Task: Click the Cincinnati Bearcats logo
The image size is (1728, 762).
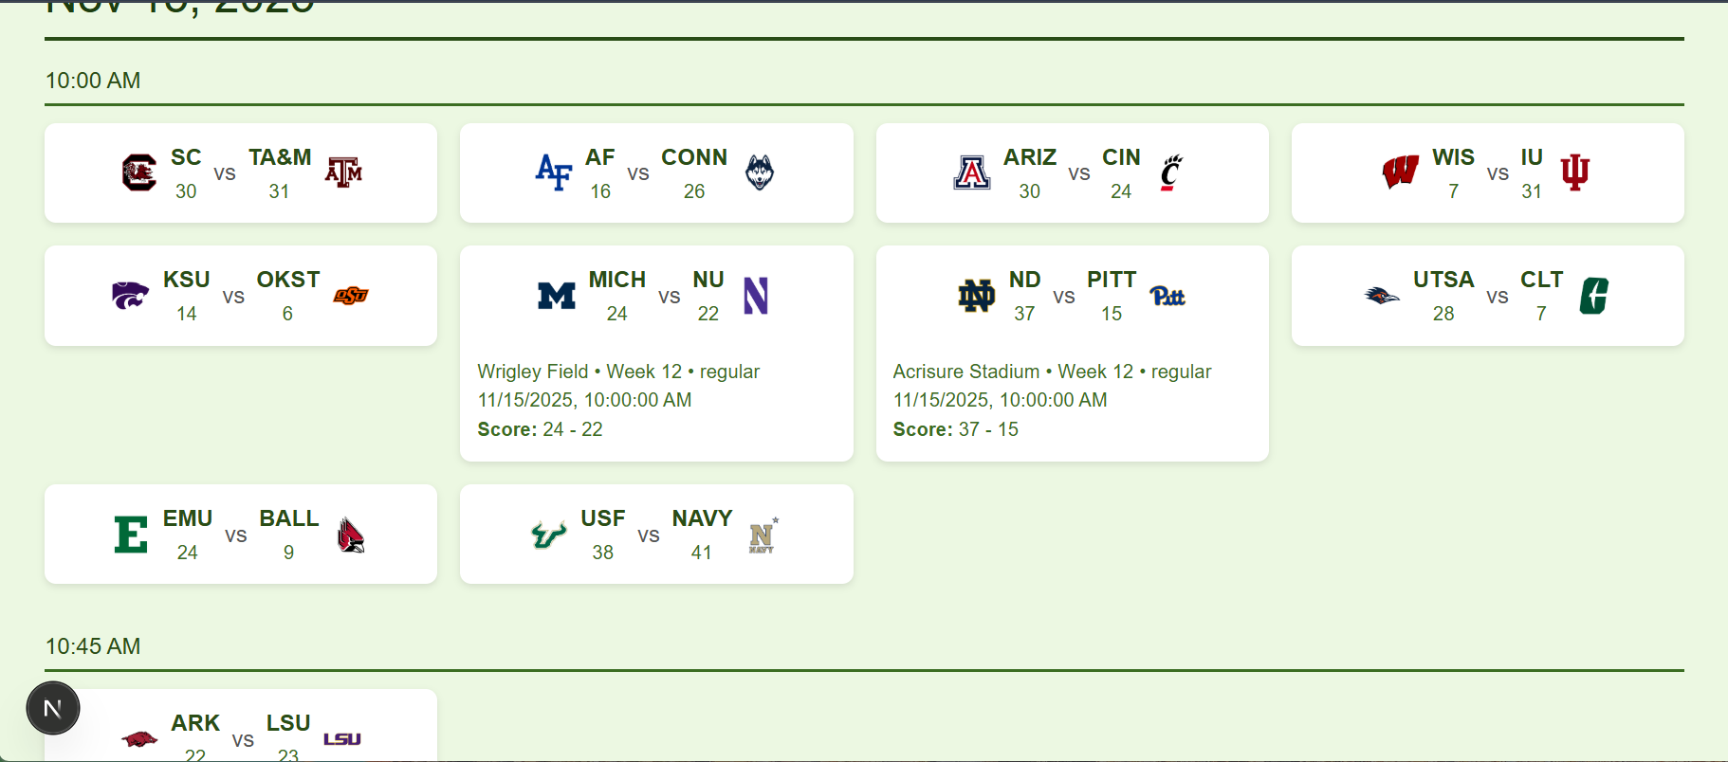Action: (x=1171, y=172)
